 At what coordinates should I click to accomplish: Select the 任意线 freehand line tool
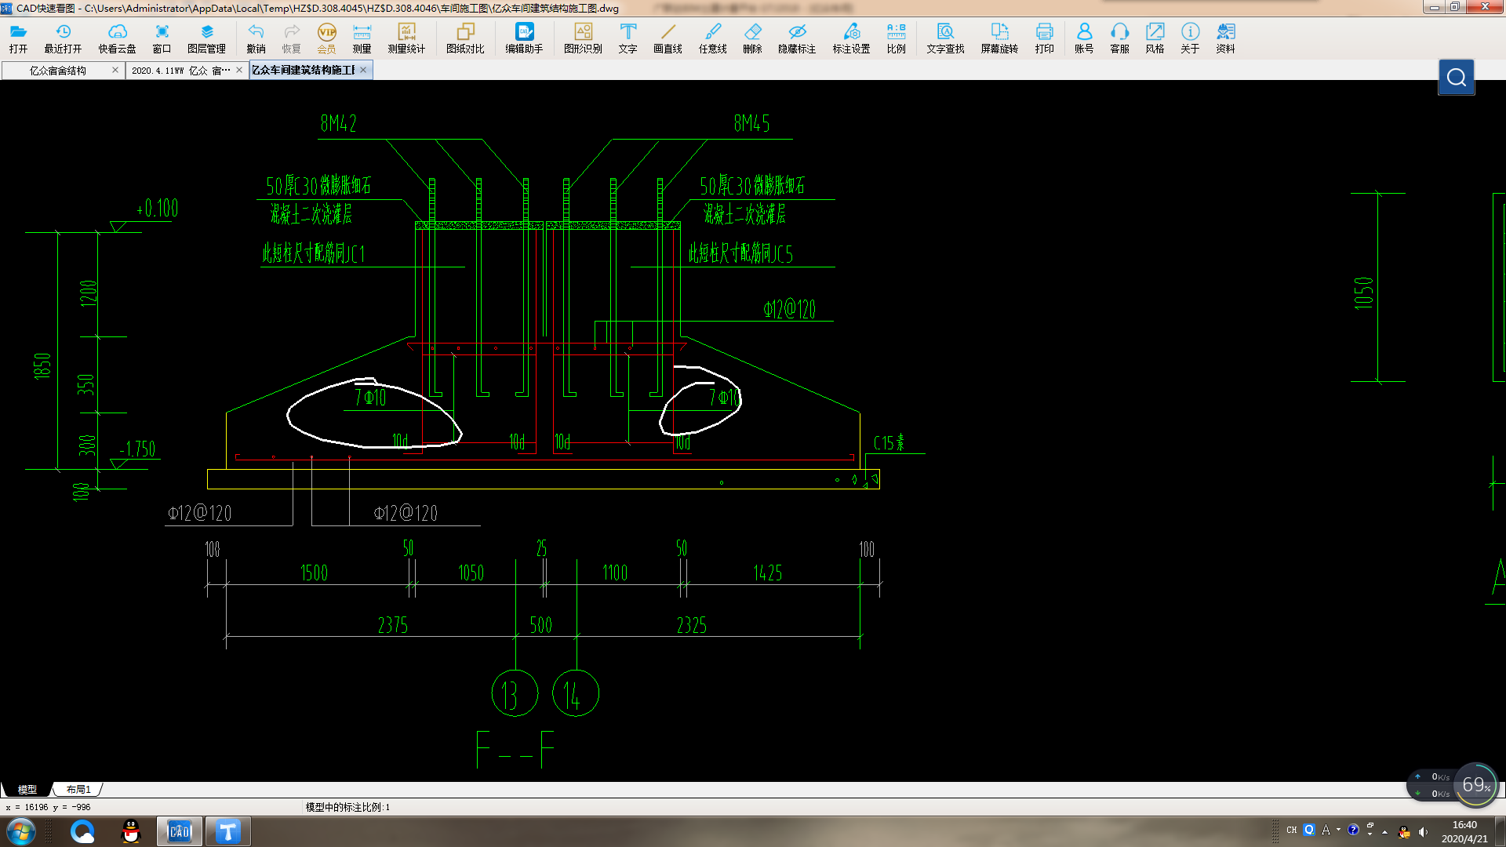[x=712, y=38]
